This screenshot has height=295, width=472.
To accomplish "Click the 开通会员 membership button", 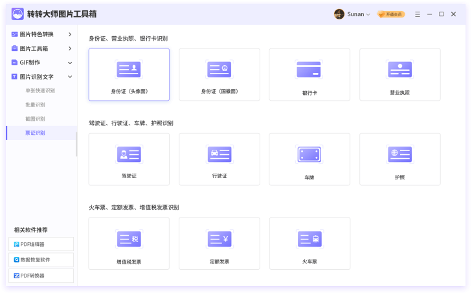I will [391, 14].
